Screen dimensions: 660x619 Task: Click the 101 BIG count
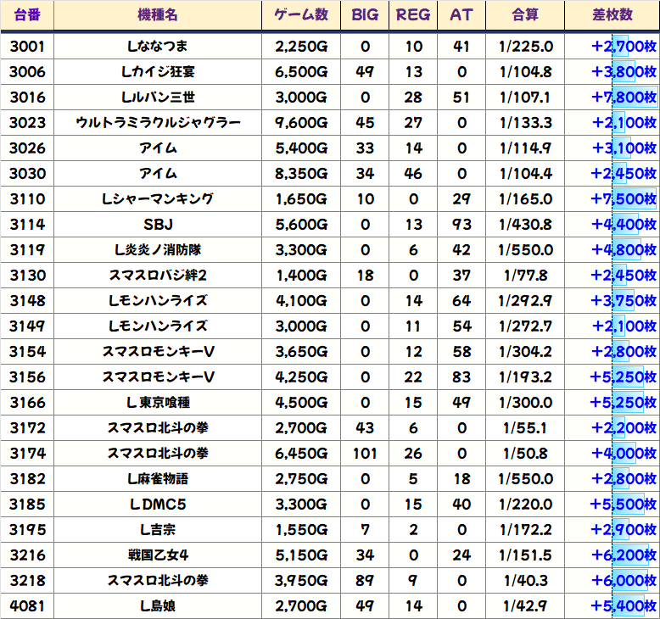point(365,454)
